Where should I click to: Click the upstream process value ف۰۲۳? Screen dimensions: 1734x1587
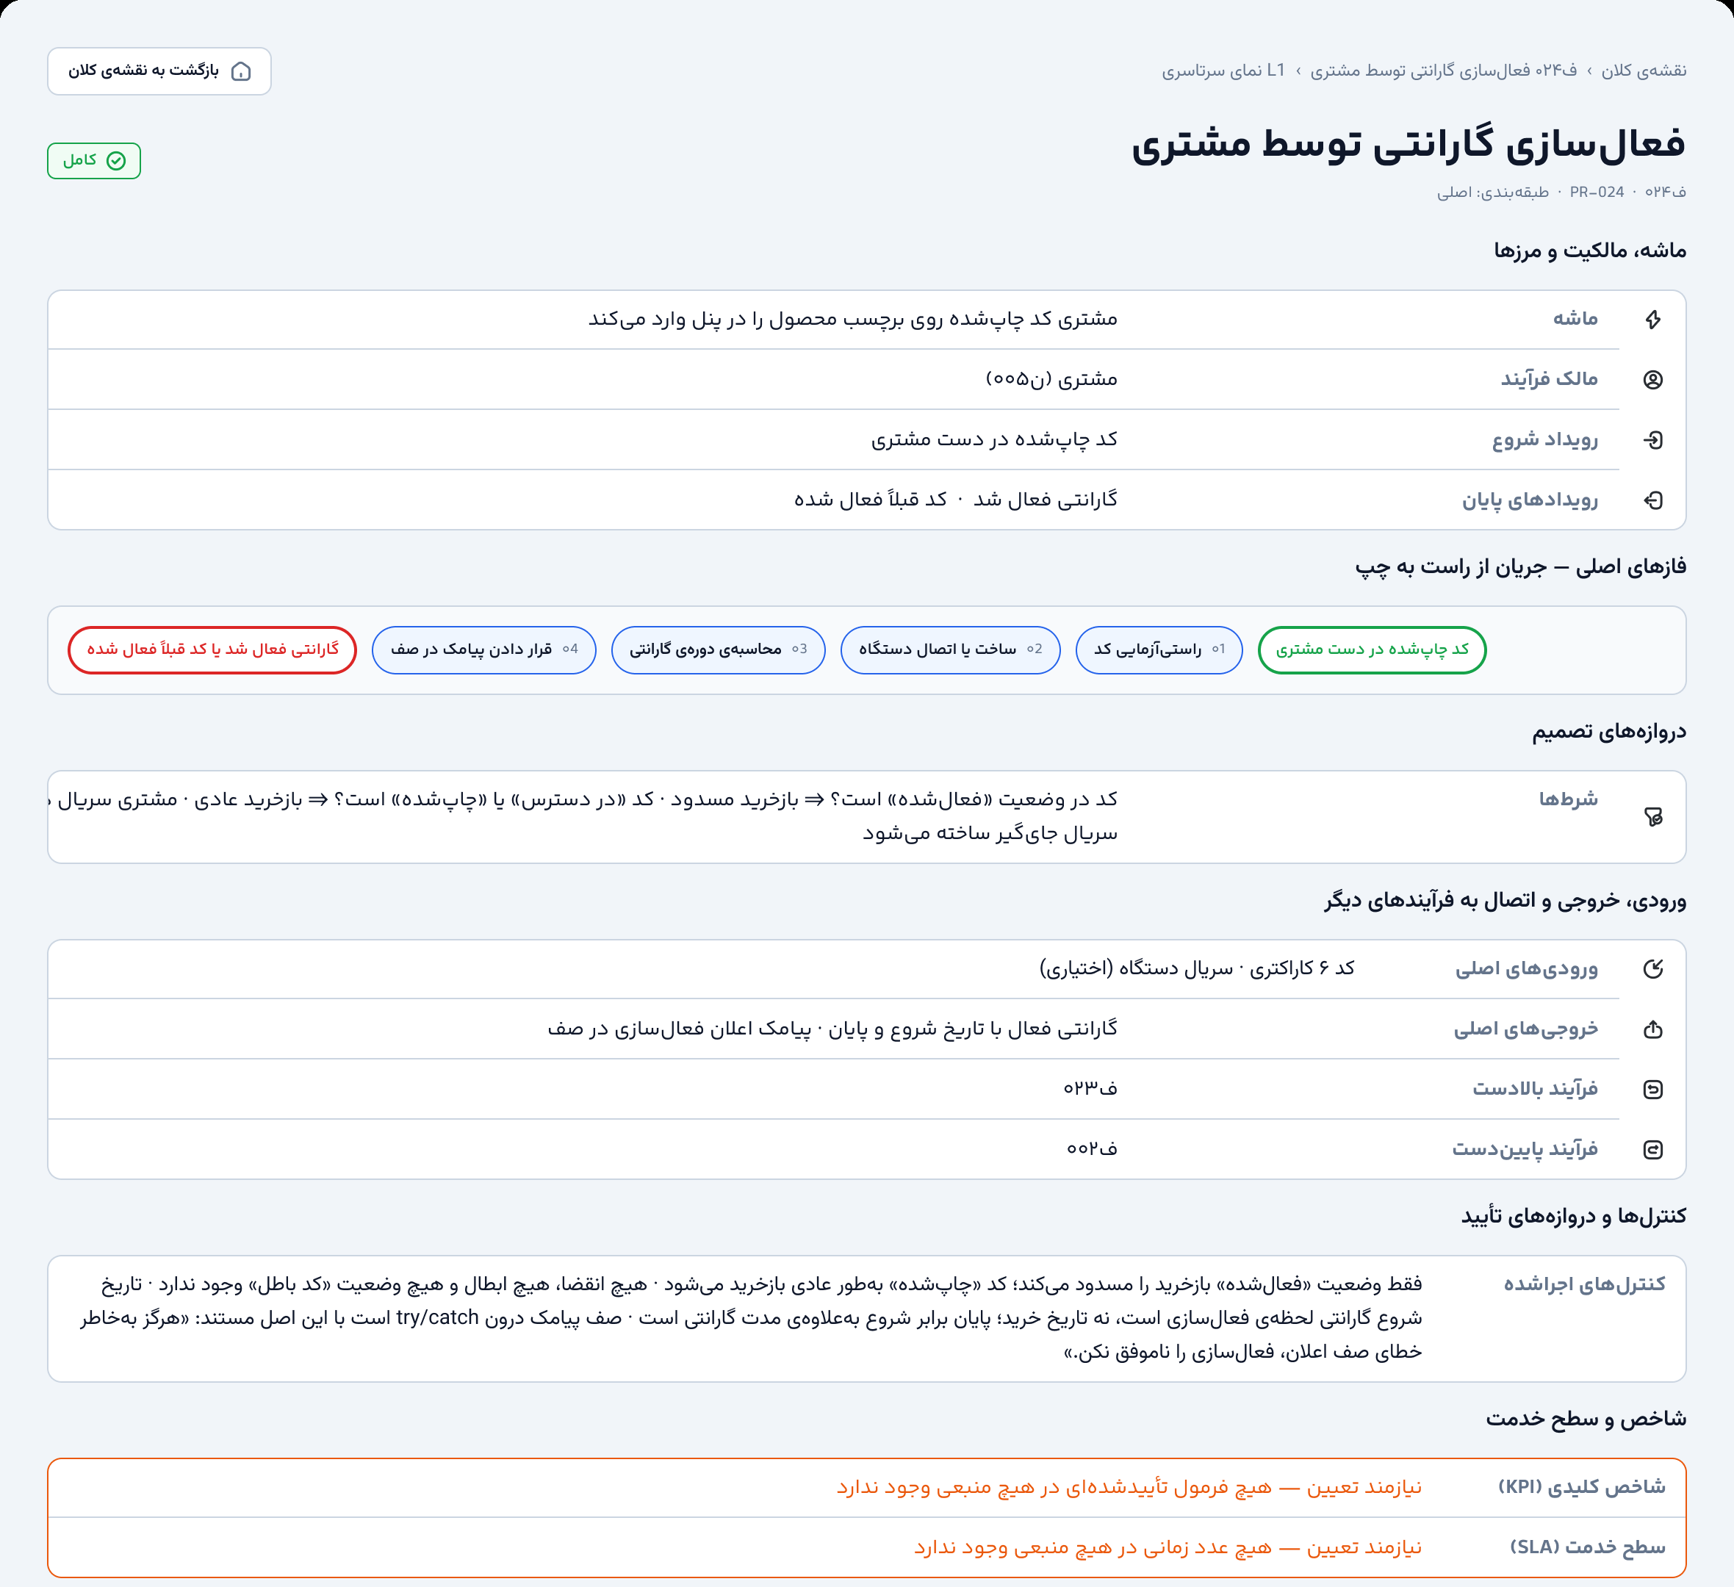click(1090, 1088)
